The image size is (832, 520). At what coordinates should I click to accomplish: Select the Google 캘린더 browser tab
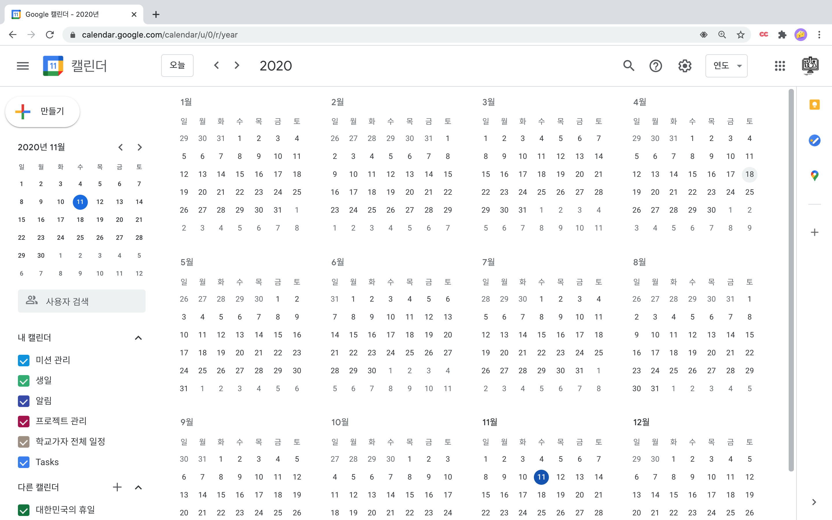[74, 14]
